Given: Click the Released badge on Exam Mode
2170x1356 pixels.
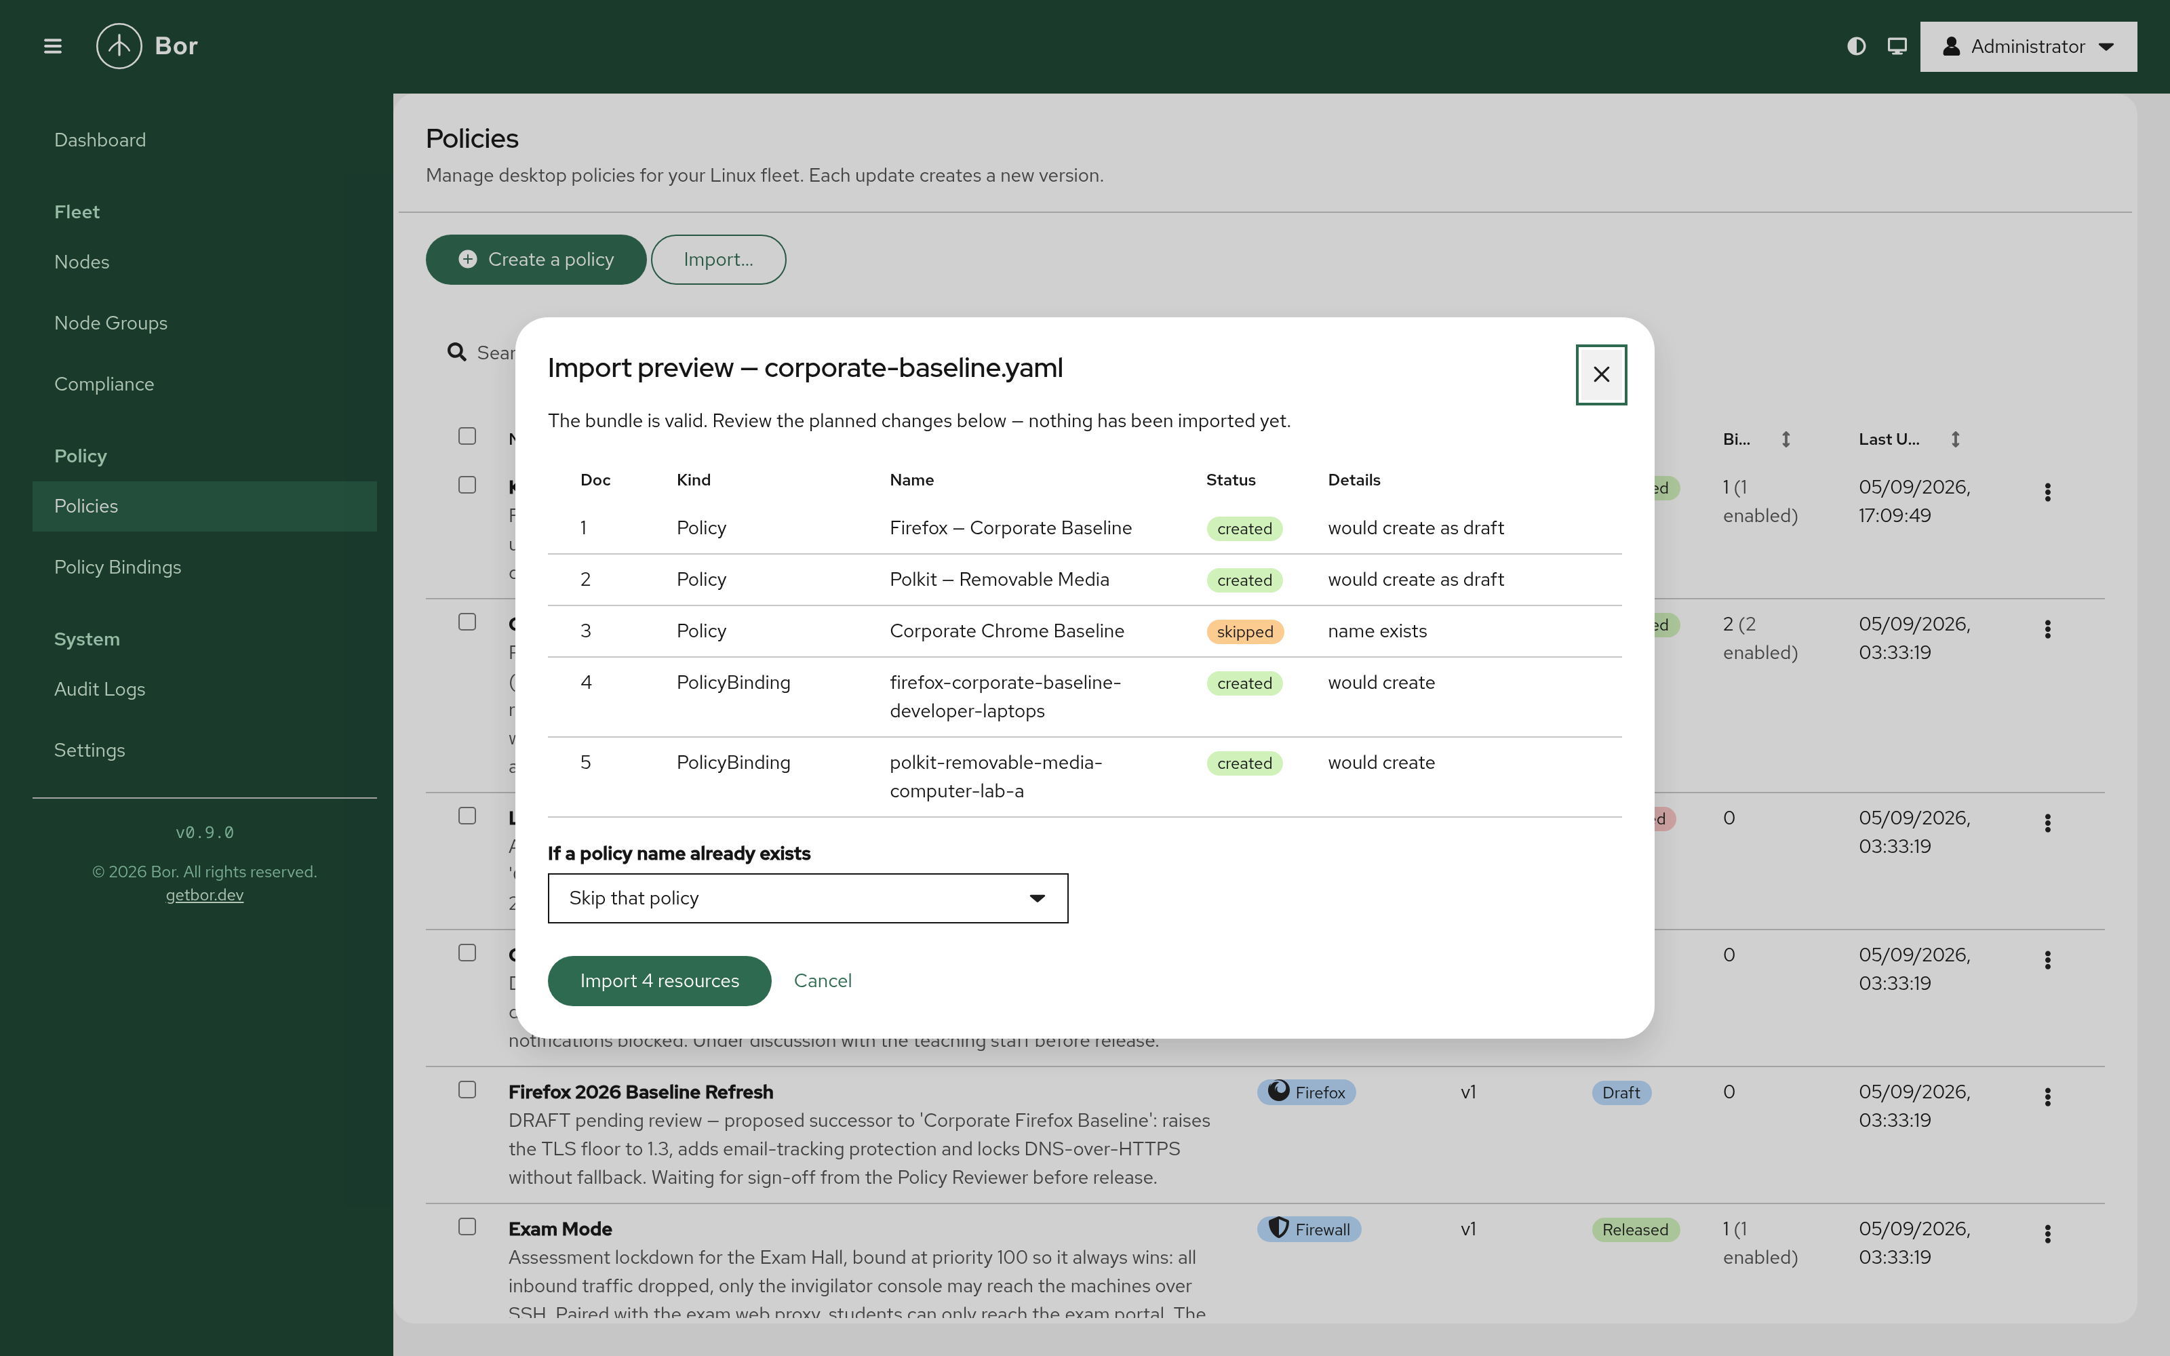Looking at the screenshot, I should 1635,1229.
